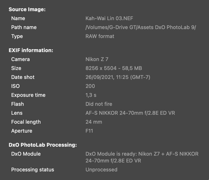209x180 pixels.
Task: Click the RAW format type value
Action: point(100,36)
